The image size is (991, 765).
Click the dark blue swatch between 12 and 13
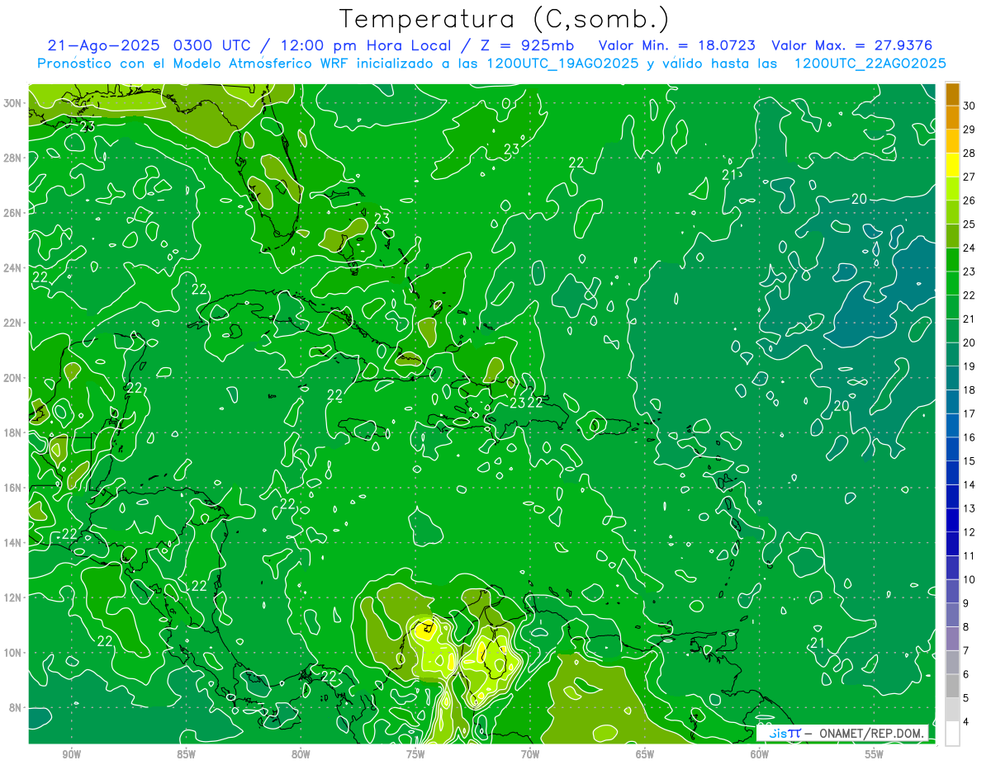click(x=953, y=520)
